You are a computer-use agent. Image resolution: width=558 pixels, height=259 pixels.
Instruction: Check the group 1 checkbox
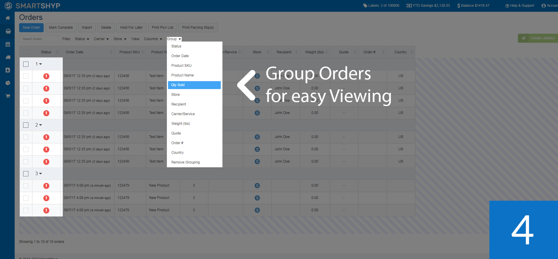click(x=26, y=64)
